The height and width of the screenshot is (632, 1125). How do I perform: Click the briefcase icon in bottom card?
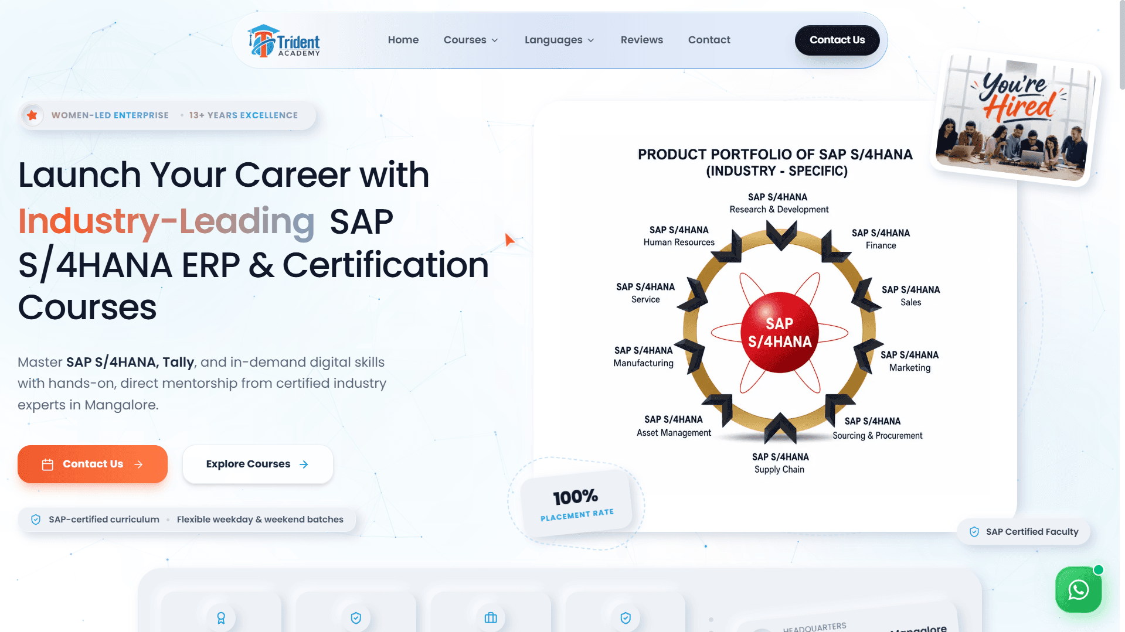(x=491, y=618)
